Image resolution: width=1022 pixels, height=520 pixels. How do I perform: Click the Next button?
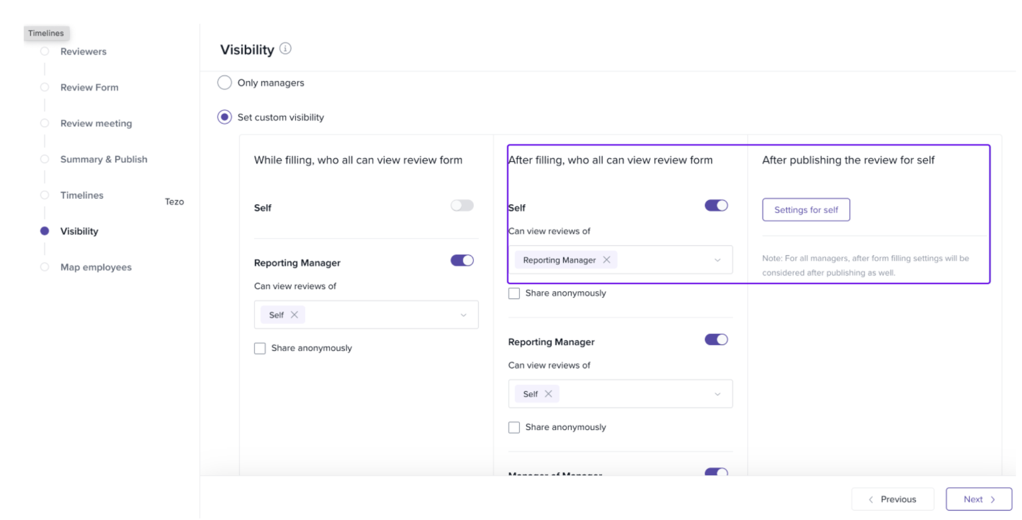click(x=978, y=499)
